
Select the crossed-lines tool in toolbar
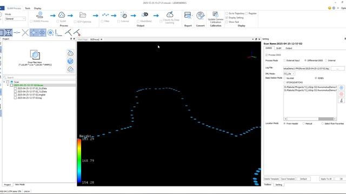(25, 32)
